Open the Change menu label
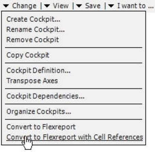155x152 pixels. tap(24, 6)
